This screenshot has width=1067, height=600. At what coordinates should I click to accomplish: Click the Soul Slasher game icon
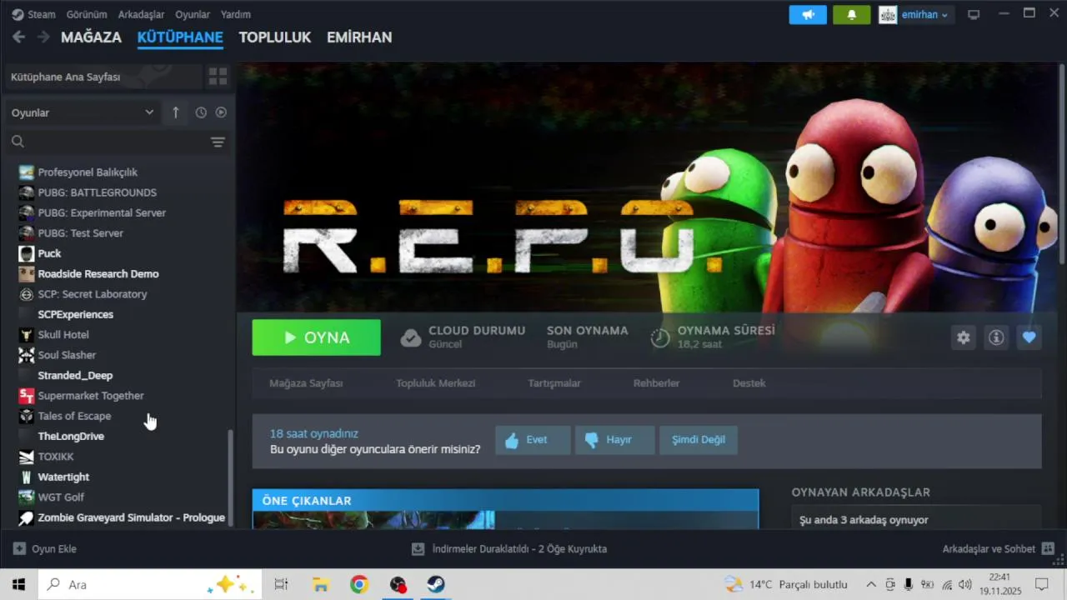click(x=27, y=355)
